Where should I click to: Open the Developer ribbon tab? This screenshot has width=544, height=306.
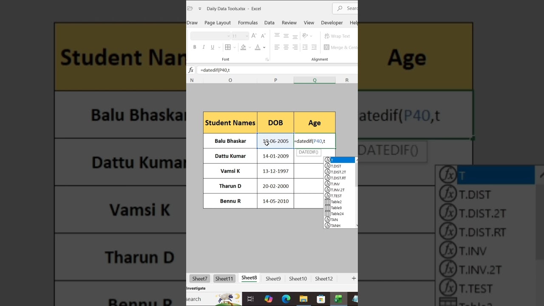(x=332, y=23)
